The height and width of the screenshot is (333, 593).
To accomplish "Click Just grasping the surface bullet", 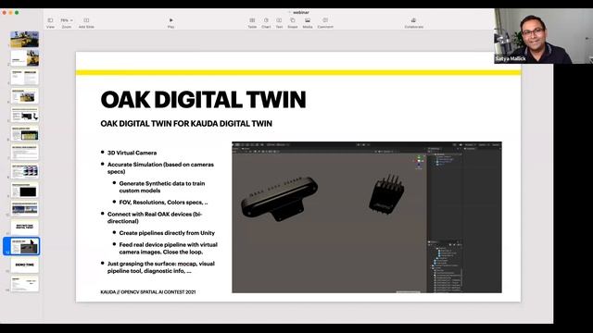I will tap(160, 267).
